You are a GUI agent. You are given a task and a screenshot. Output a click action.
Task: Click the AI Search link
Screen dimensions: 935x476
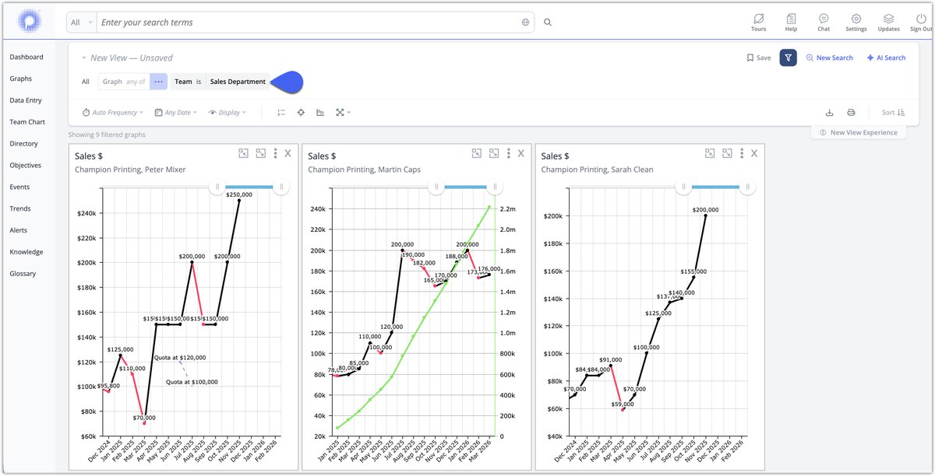point(886,58)
